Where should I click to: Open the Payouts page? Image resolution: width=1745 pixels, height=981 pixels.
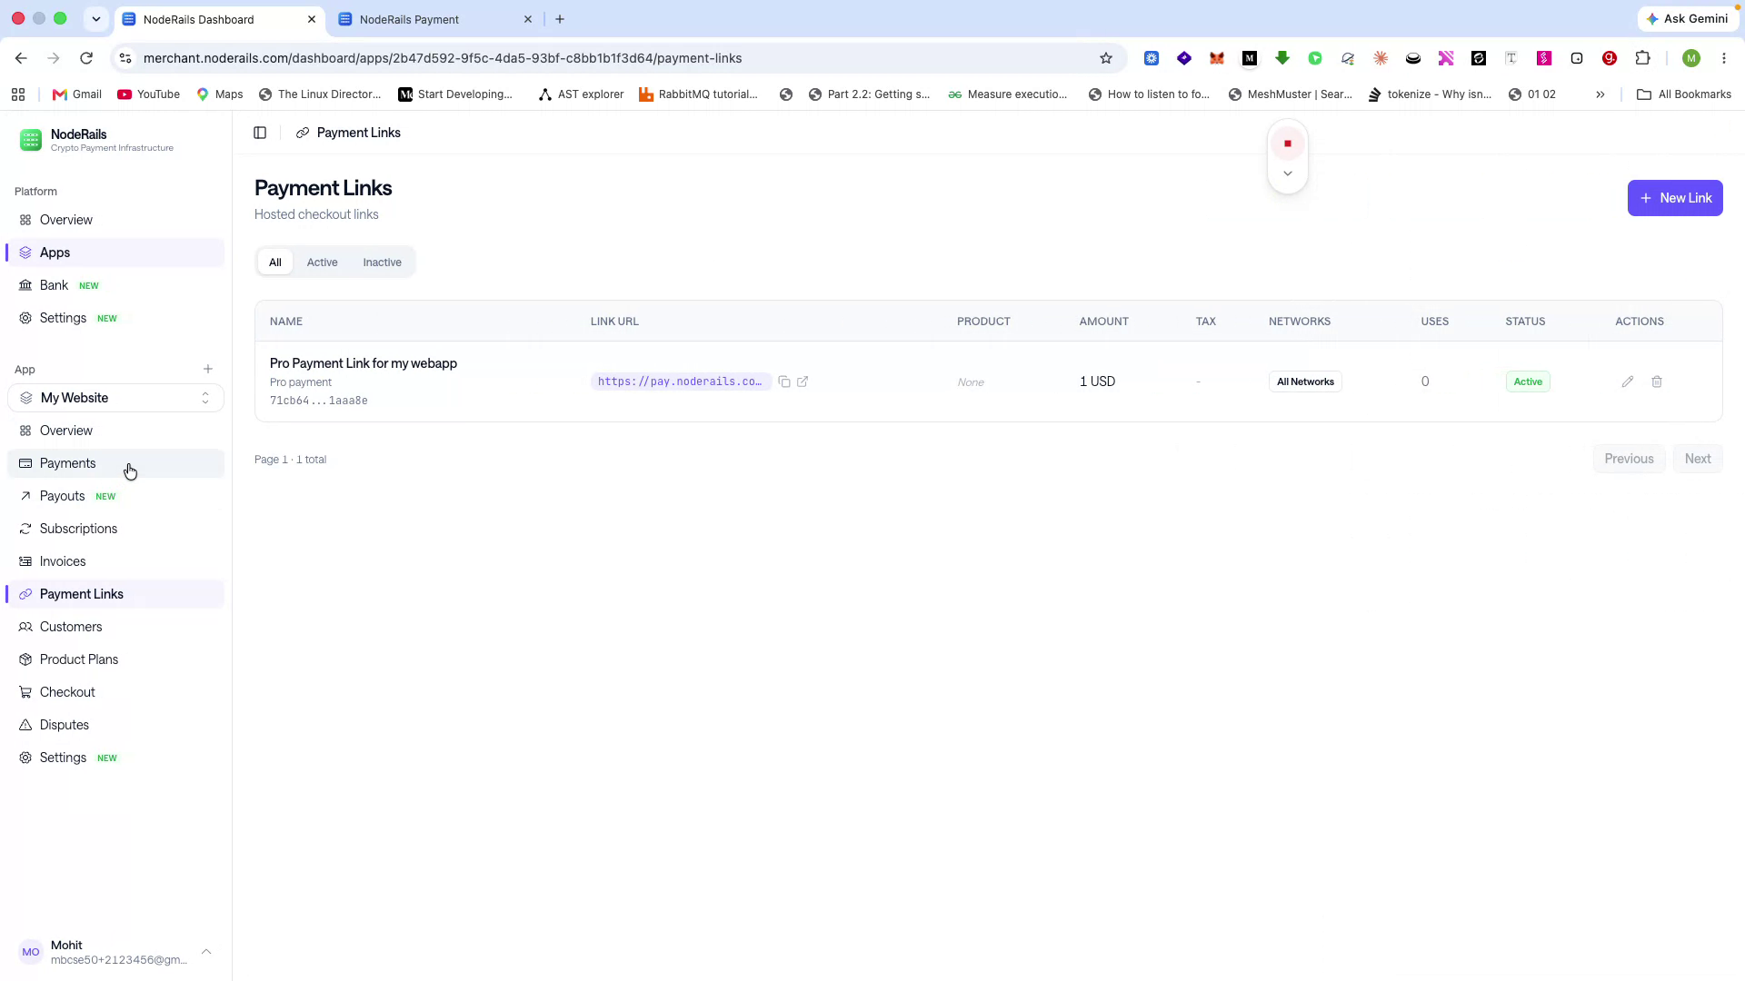tap(115, 496)
